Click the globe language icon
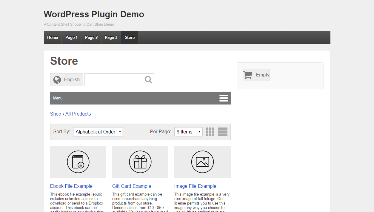Viewport: 374px width, 212px height. point(57,80)
